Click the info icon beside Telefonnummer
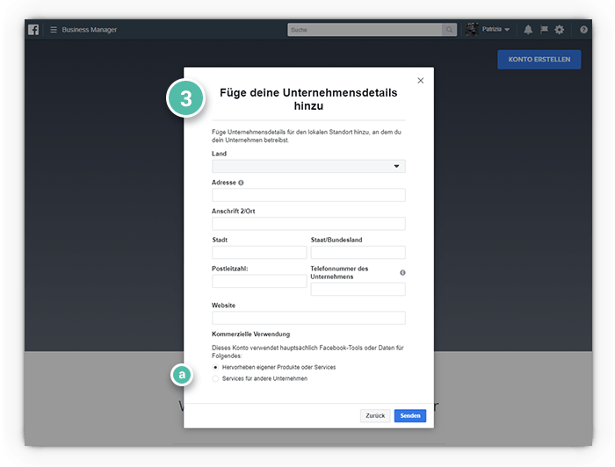The width and height of the screenshot is (615, 467). [402, 273]
